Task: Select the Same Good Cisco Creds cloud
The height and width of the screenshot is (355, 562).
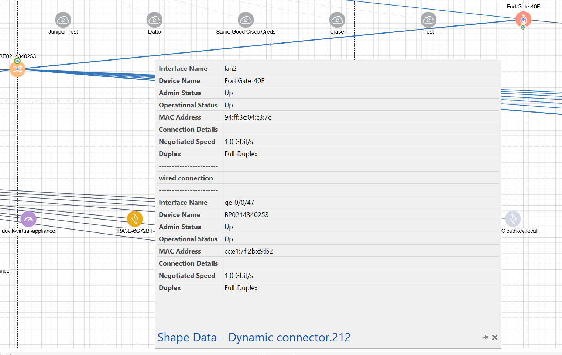Action: point(246,20)
